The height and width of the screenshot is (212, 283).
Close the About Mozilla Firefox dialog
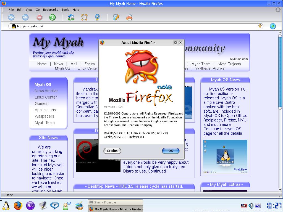tap(180, 43)
